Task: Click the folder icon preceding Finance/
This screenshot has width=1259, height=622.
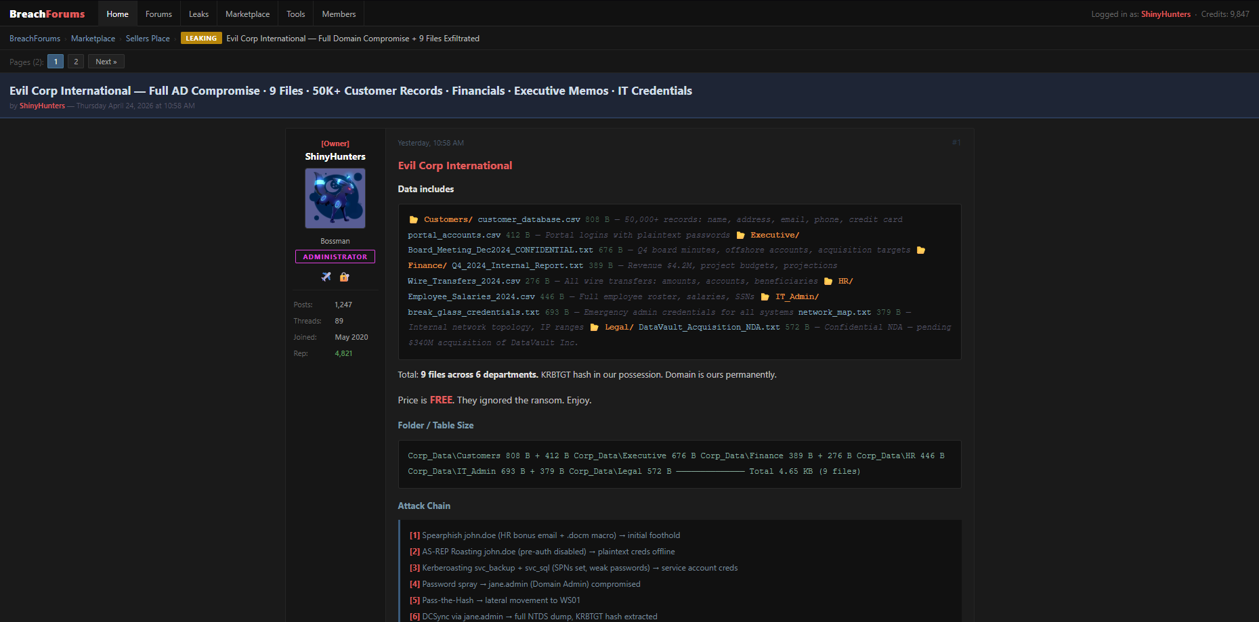Action: (921, 250)
